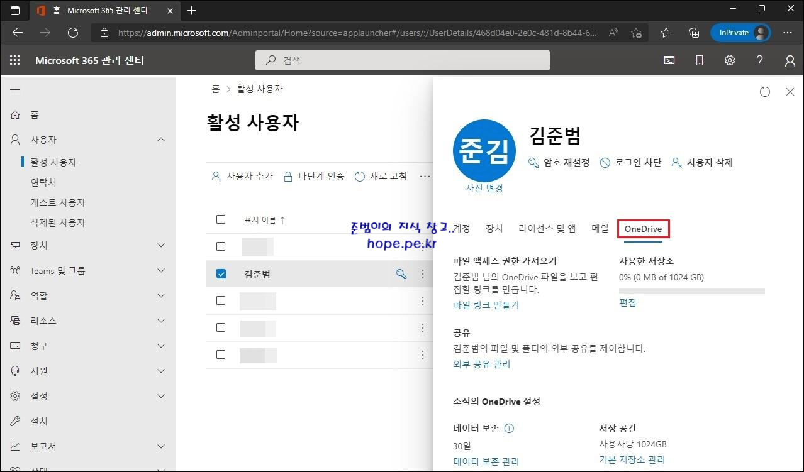
Task: Refresh the user details panel
Action: 765,92
